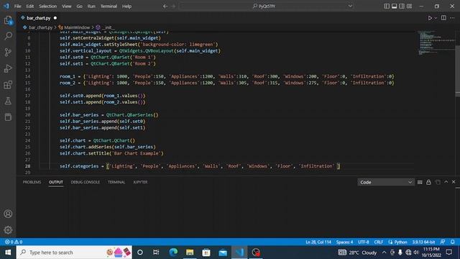Open the editor More Actions ellipsis
This screenshot has height=259, width=460.
[452, 18]
